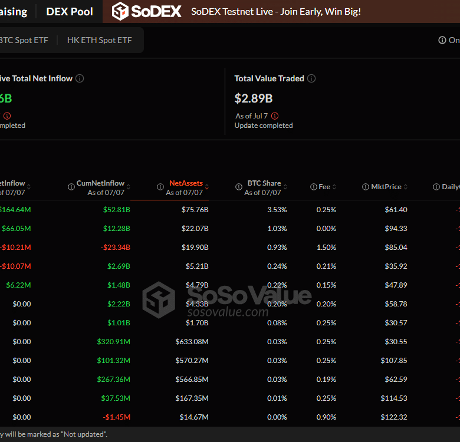Click info icon before NetAssets header
This screenshot has height=442, width=460.
coord(160,187)
